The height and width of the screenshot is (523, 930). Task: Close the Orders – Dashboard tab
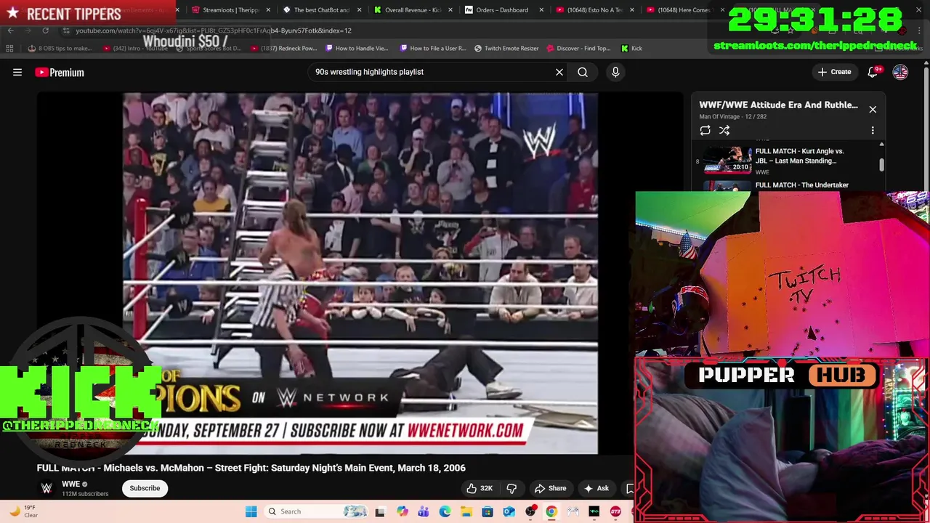[x=541, y=10]
